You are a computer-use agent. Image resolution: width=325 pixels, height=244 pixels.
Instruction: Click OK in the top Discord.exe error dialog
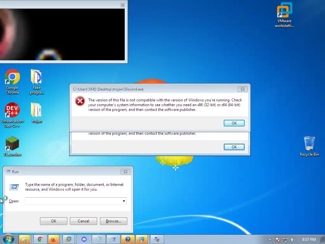pos(234,123)
